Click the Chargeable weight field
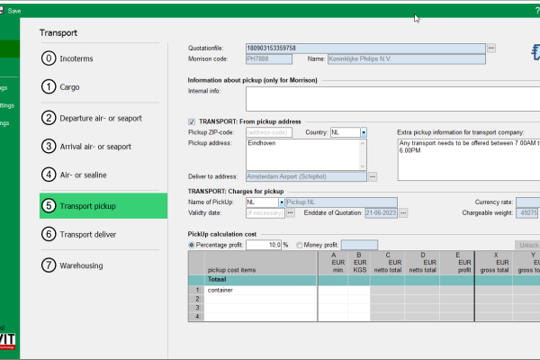Screen dimensions: 540x360 [x=528, y=213]
